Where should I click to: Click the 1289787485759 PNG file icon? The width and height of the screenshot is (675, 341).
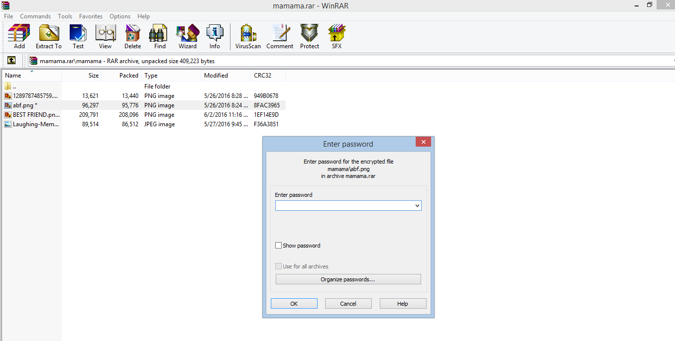[7, 96]
